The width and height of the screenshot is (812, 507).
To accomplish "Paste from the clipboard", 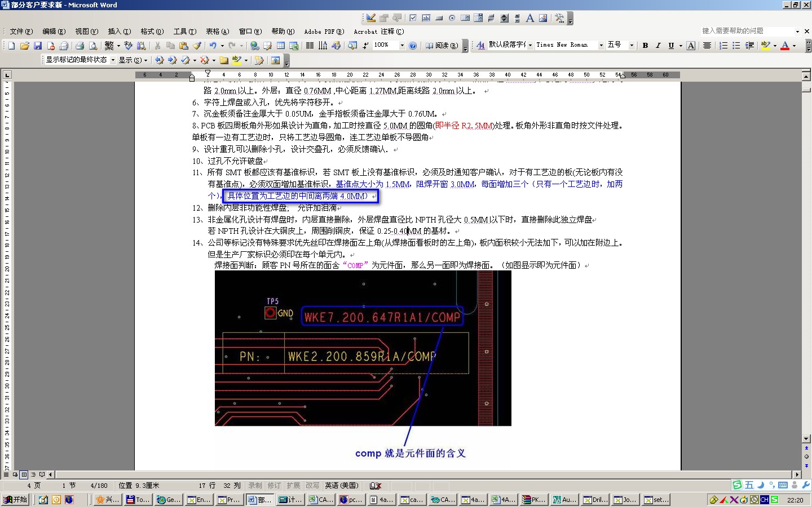I will [183, 46].
